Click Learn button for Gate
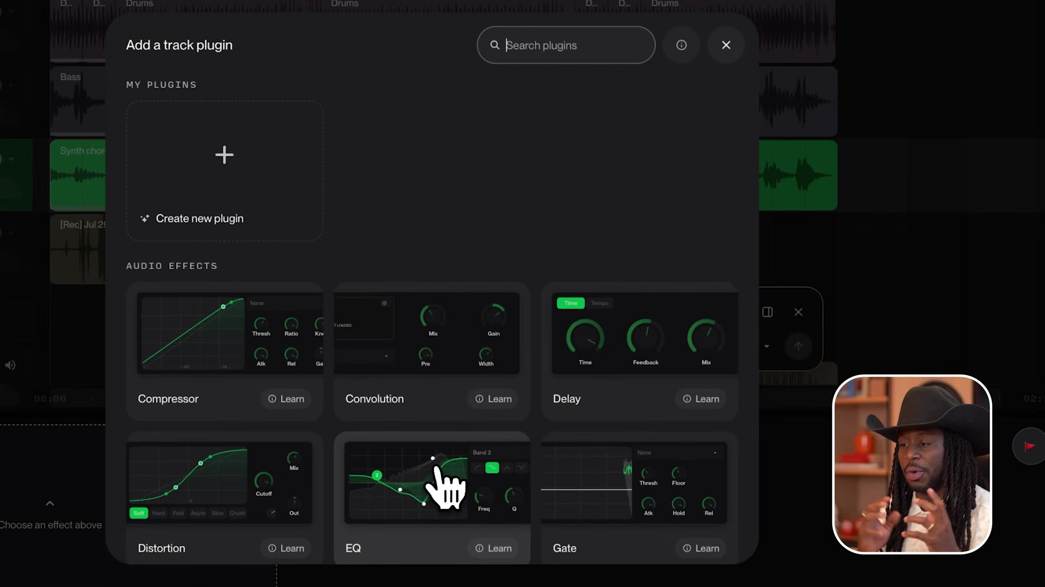 701,548
